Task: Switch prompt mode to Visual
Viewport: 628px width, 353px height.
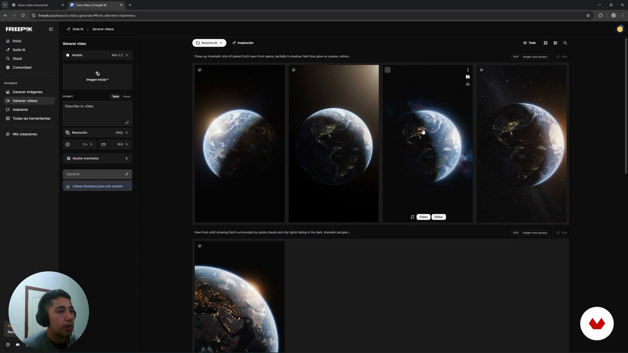Action: 126,96
